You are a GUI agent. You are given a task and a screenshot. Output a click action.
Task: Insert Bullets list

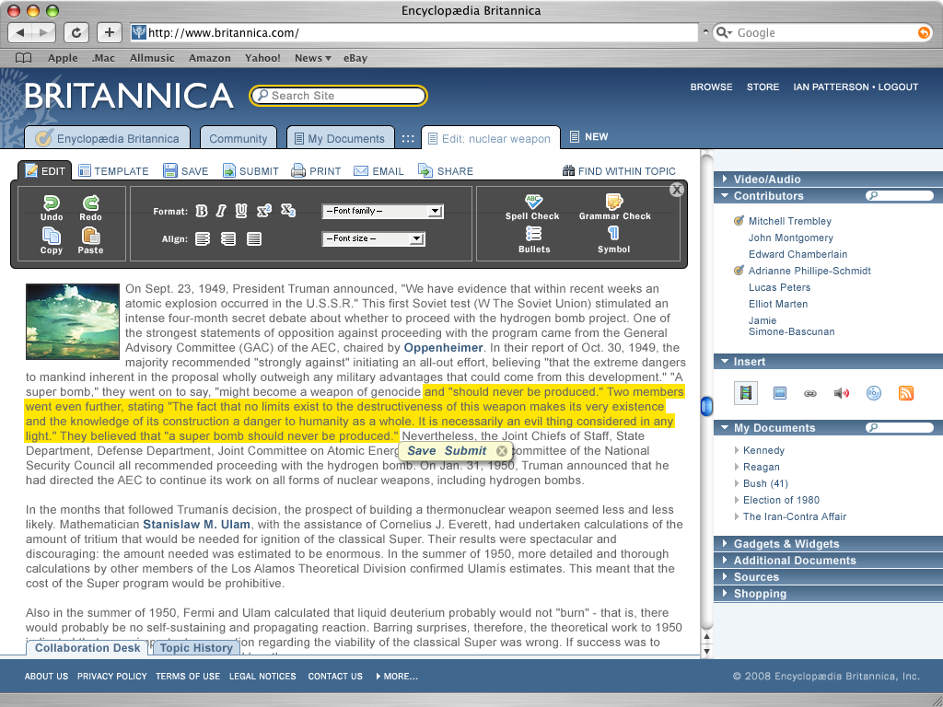(534, 240)
